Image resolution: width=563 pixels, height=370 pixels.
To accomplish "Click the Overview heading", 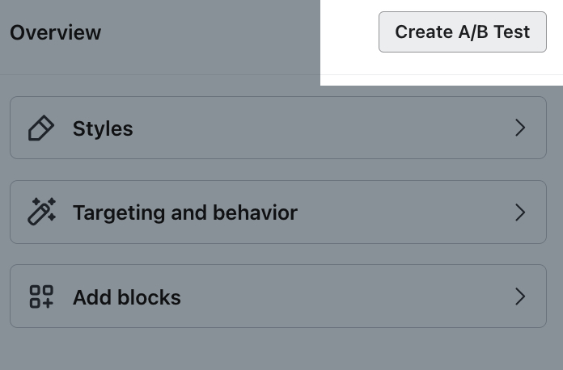I will (x=55, y=32).
